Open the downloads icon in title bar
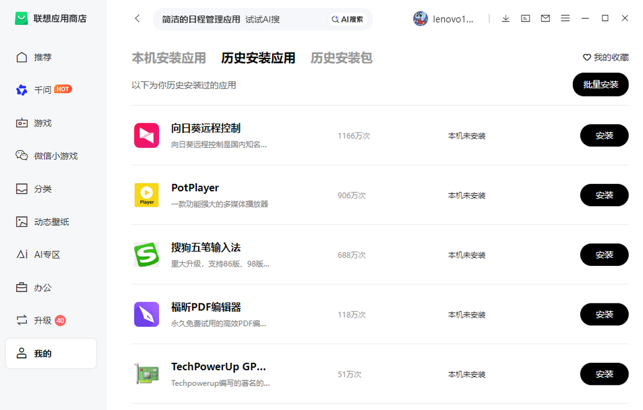This screenshot has height=410, width=643. tap(506, 19)
